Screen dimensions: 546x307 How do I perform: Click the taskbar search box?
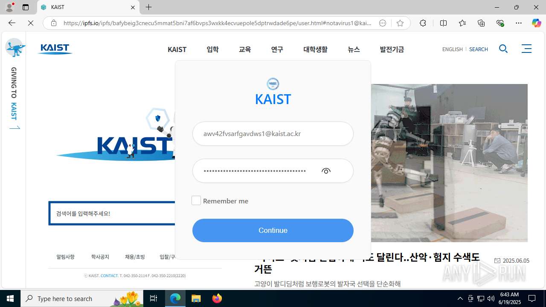82,298
